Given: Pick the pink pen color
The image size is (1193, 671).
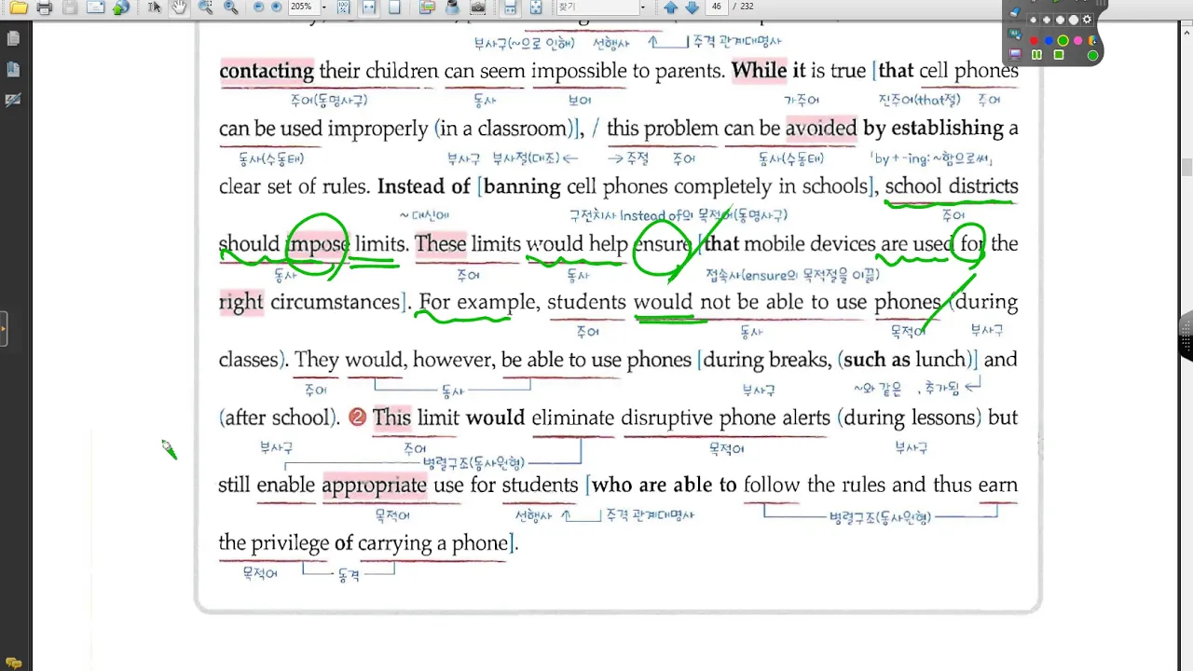Looking at the screenshot, I should [x=1078, y=40].
